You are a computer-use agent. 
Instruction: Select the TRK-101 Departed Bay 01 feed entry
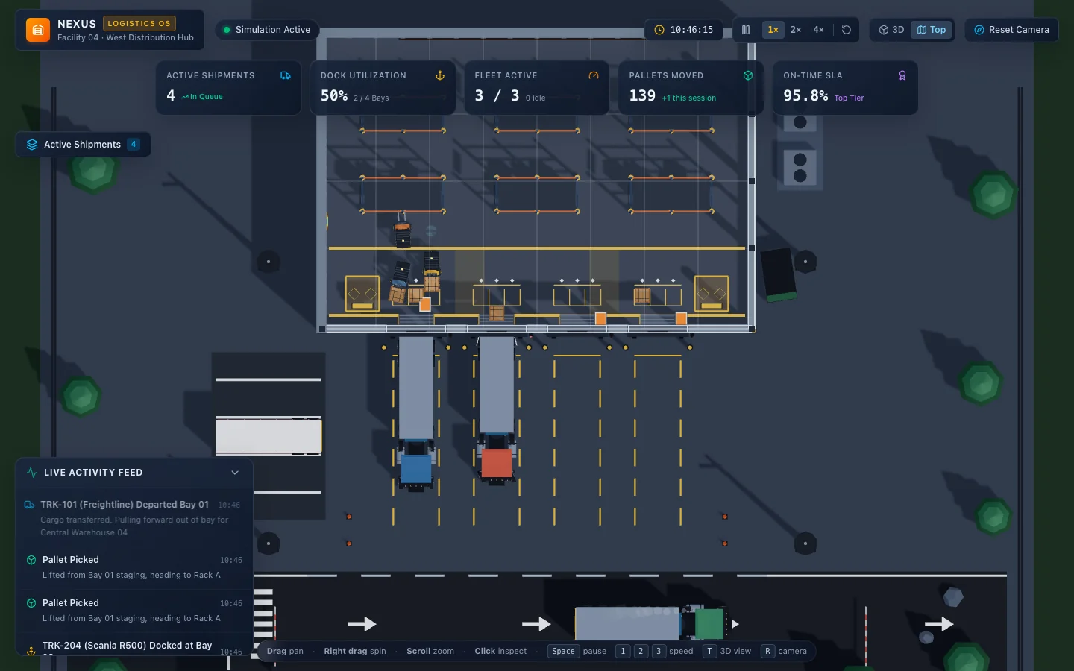[134, 518]
